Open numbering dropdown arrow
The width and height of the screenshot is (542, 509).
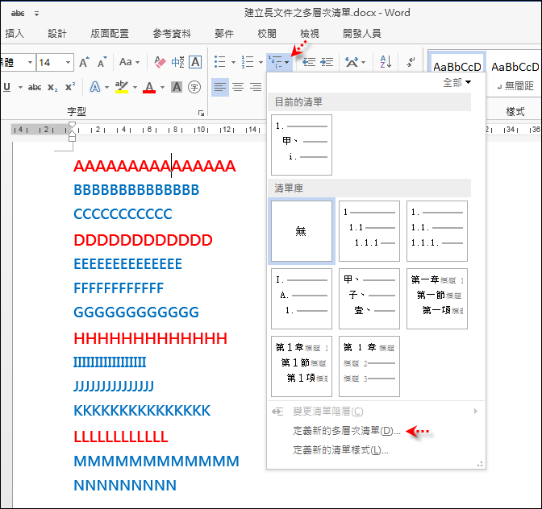[x=261, y=63]
